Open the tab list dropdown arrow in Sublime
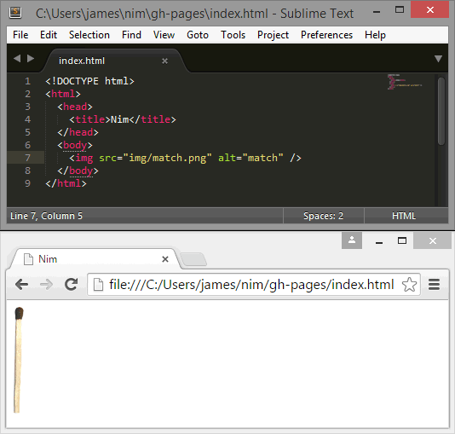The height and width of the screenshot is (434, 455). tap(438, 59)
